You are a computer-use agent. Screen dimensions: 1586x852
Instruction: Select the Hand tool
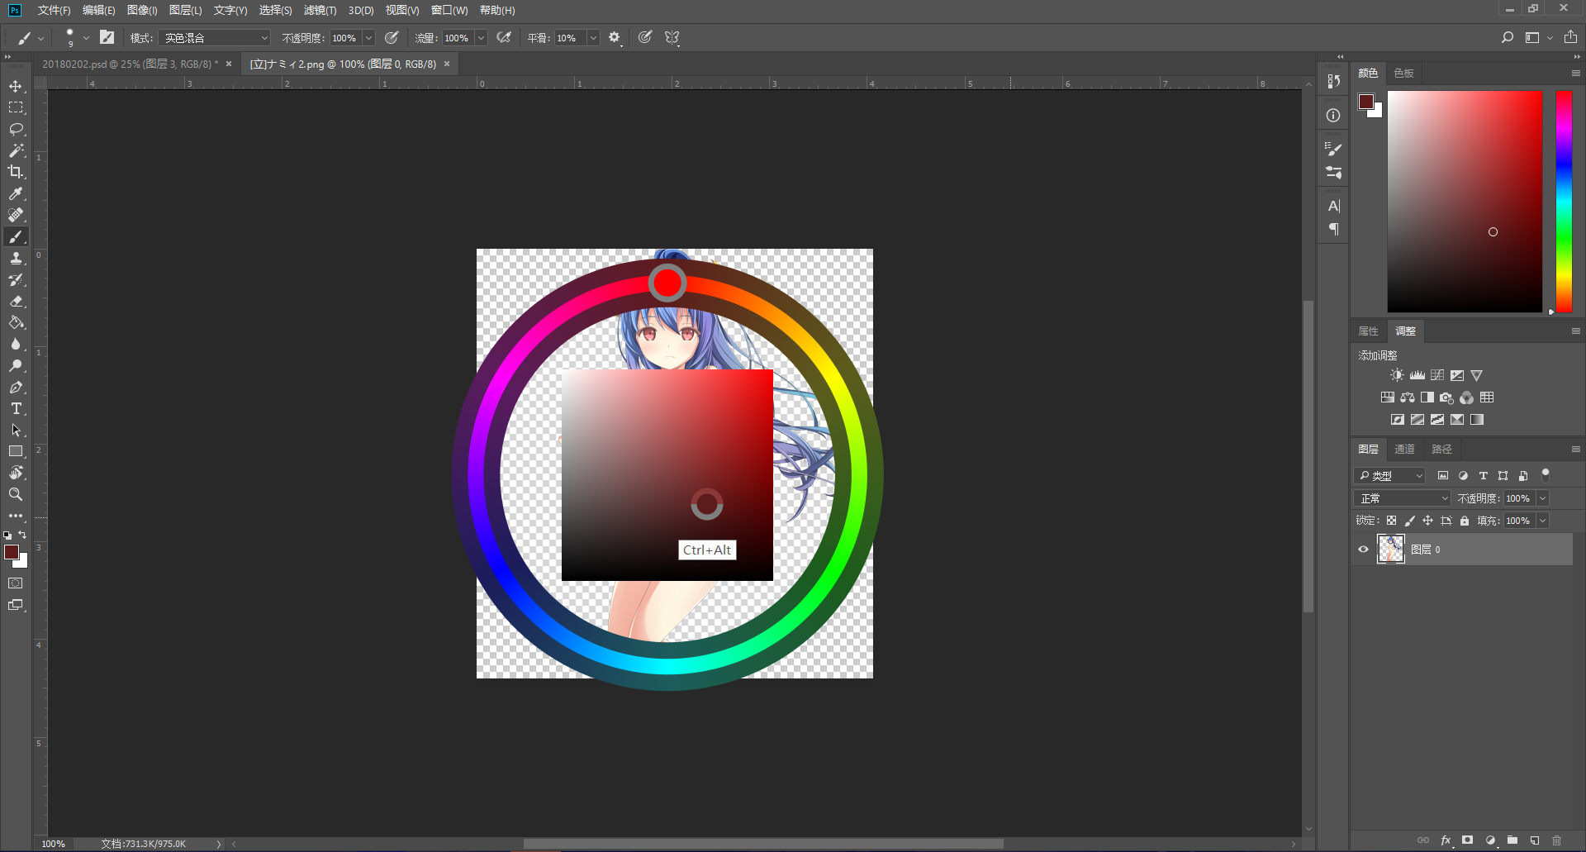[x=16, y=473]
